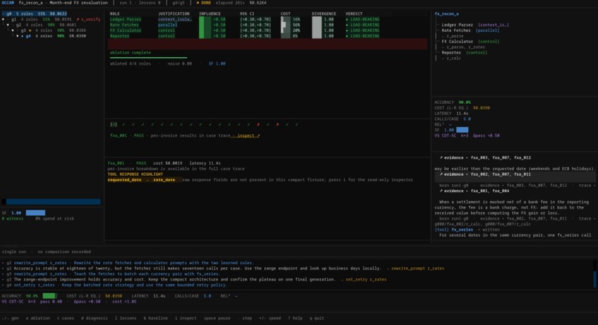Screen dimensions: 598x325
Task: Click the green accuracy bar at bottom
Action: click(50, 296)
